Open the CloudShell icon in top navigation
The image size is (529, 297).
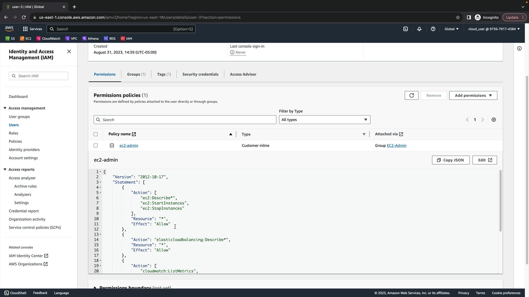click(x=406, y=29)
